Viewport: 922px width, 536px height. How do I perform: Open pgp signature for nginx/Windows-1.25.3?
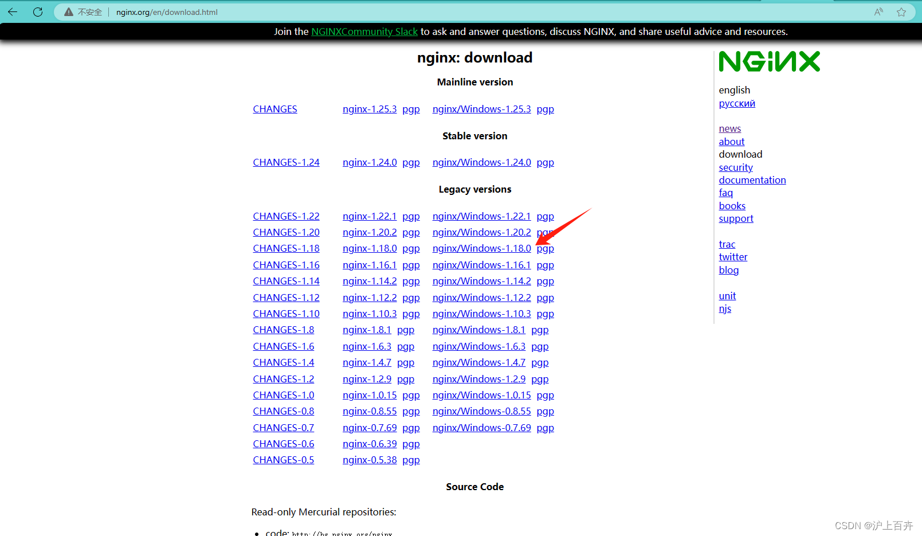[x=546, y=109]
